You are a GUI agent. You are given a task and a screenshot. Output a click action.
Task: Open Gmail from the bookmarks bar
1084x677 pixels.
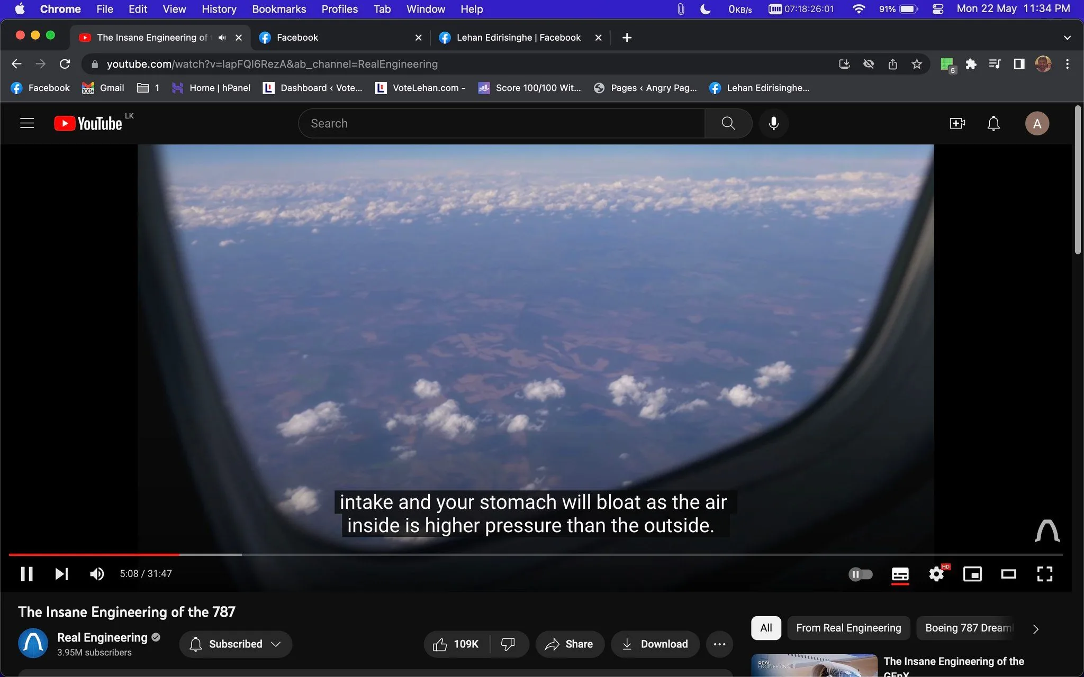[x=103, y=88]
